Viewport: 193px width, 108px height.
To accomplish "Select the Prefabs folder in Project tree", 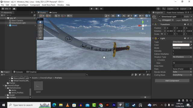I will 13,97.
